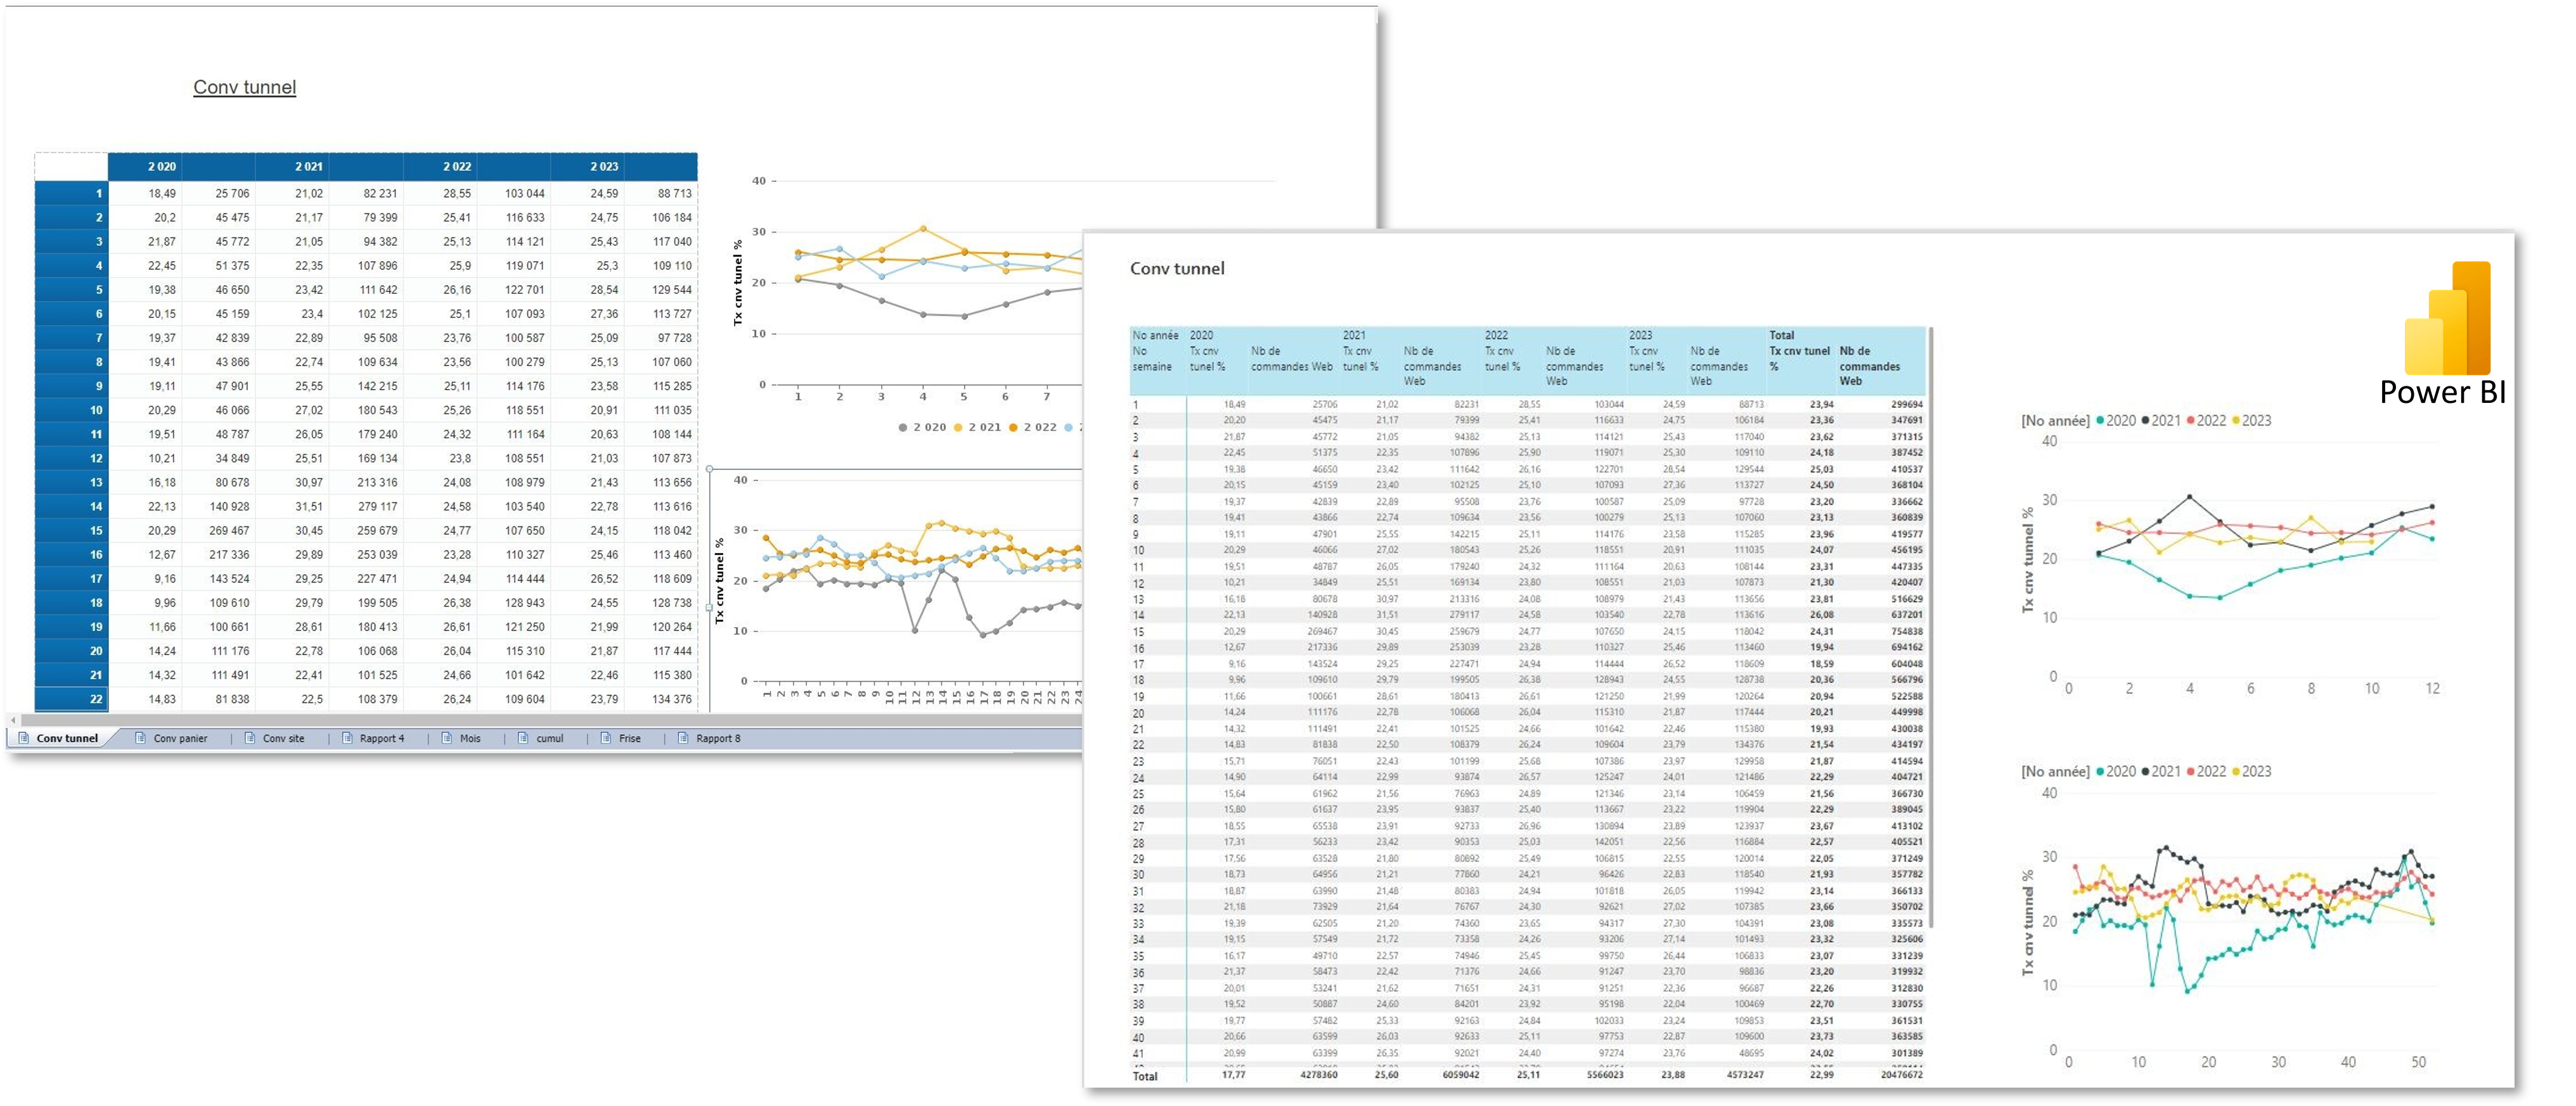Click the left scroll arrow under the table

pos(13,720)
